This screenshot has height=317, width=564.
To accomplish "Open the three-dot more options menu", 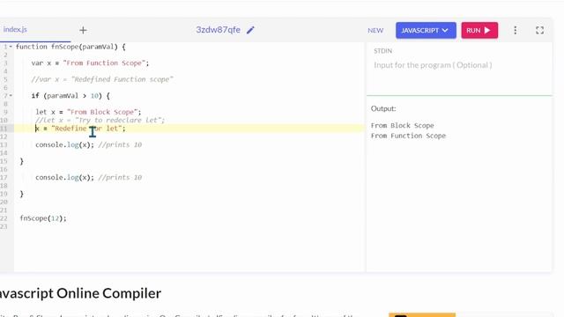I will 515,30.
